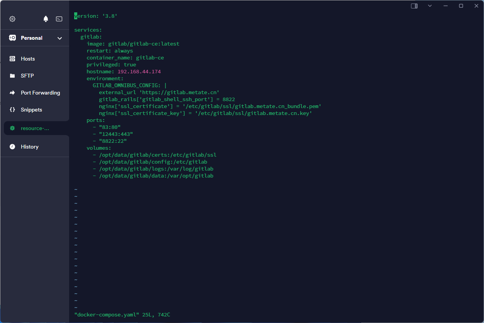Screen dimensions: 484x323
Task: Click the 'restart: always' line
Action: 110,51
